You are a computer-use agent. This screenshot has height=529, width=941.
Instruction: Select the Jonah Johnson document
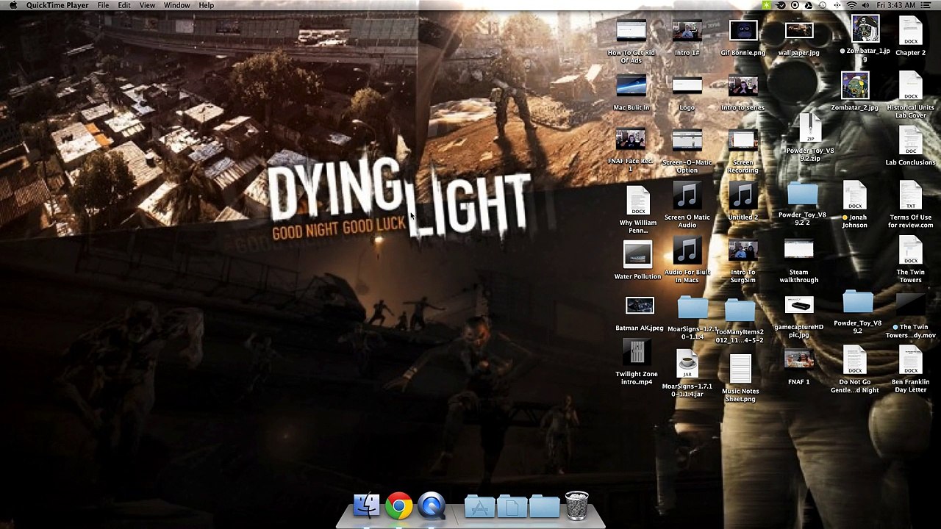[x=854, y=196]
